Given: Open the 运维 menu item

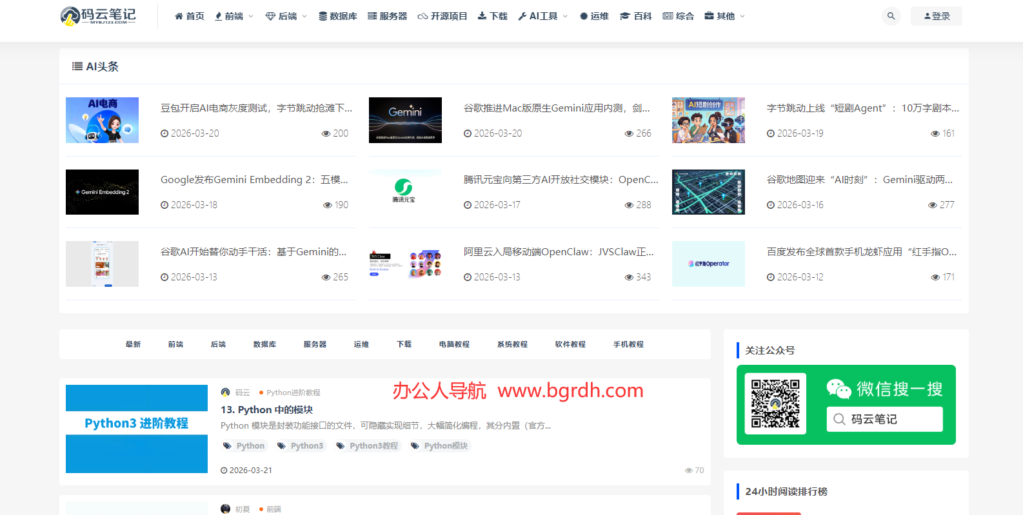Looking at the screenshot, I should click(x=594, y=16).
